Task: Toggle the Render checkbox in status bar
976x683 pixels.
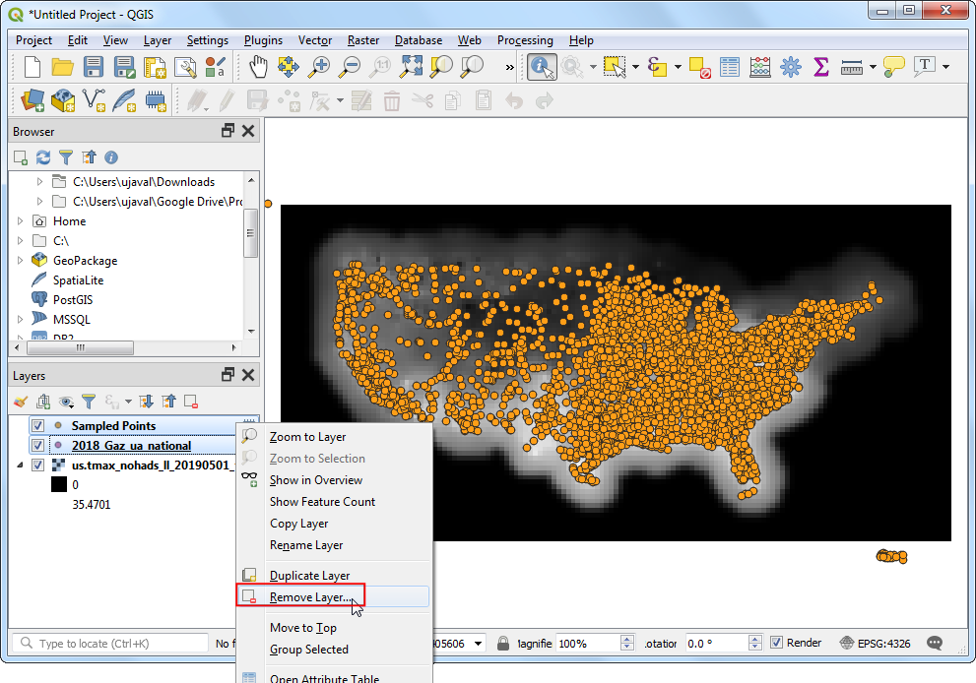Action: [777, 643]
